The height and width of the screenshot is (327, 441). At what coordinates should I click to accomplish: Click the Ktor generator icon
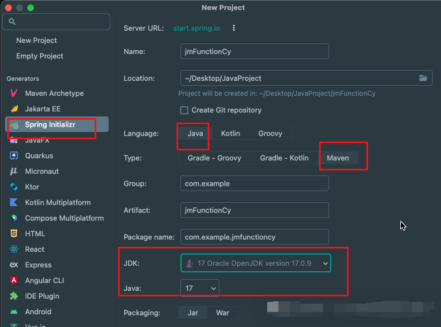pyautogui.click(x=14, y=187)
